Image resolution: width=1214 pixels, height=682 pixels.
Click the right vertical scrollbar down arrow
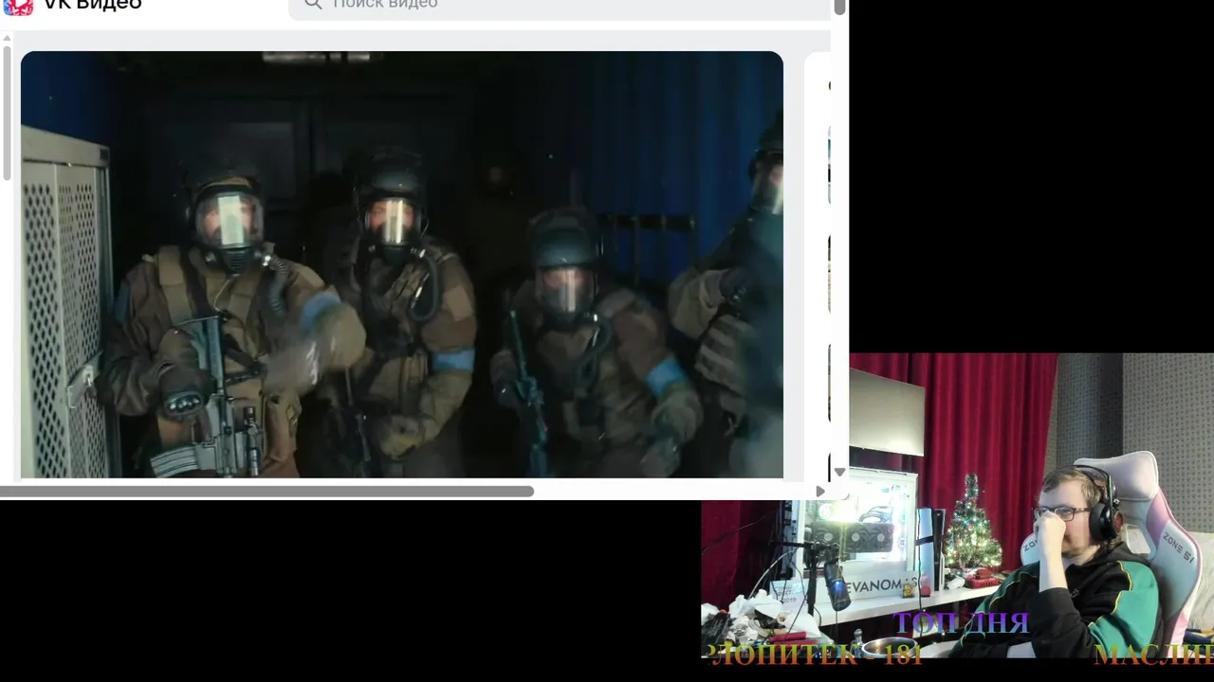pos(839,472)
